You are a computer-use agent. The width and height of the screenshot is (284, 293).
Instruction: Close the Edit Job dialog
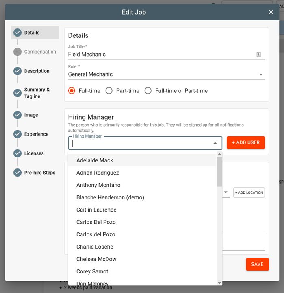pos(271,12)
